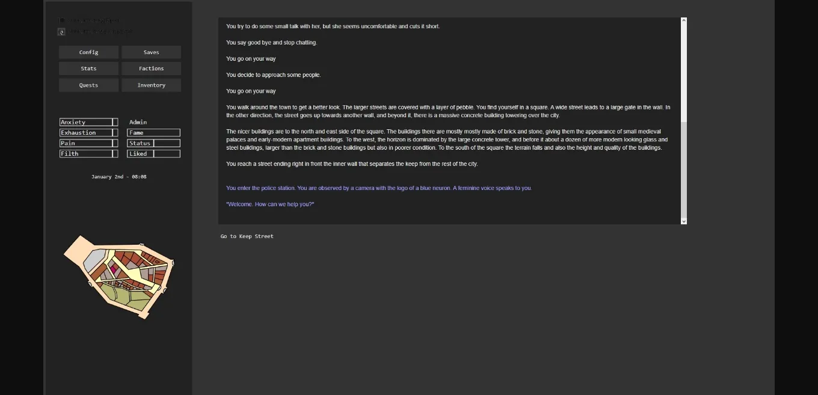Check the Quests log
Viewport: 818px width, 395px height.
pyautogui.click(x=88, y=85)
